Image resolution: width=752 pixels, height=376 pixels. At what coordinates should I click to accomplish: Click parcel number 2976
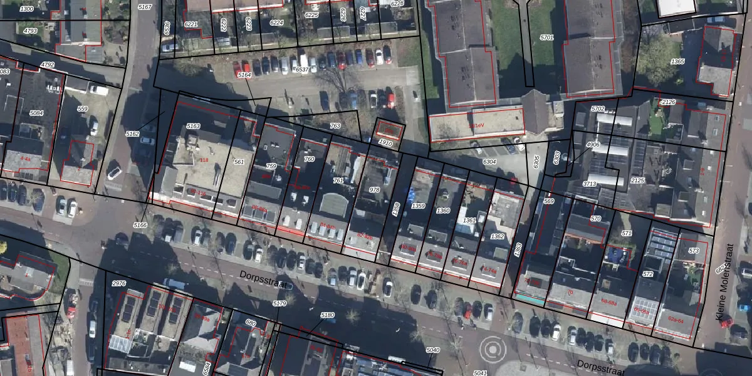[118, 283]
